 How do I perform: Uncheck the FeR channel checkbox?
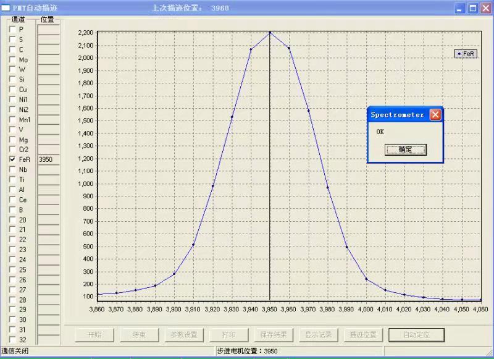(12, 159)
